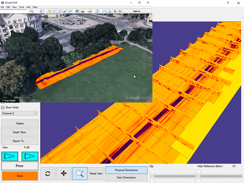This screenshot has height=183, width=244.
Task: Activate the zoom magnifier tool
Action: (80, 173)
